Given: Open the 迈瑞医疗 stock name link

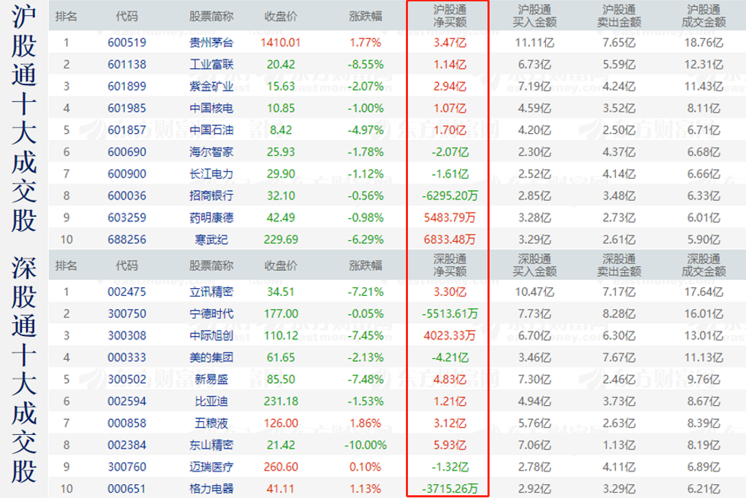Looking at the screenshot, I should 211,467.
